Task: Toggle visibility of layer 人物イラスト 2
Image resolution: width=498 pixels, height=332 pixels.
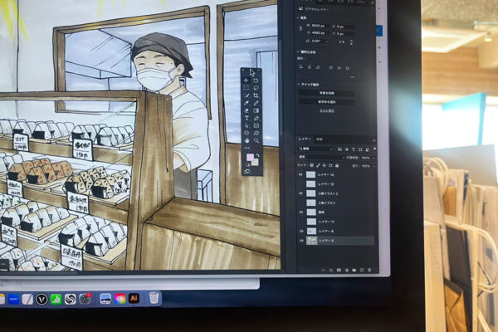Action: pos(300,193)
